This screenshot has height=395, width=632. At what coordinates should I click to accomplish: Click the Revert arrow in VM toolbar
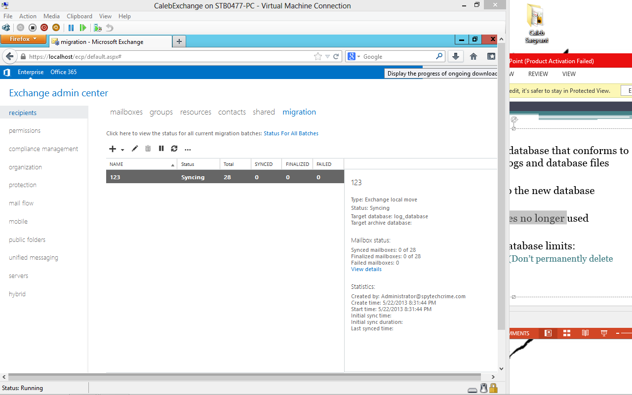(110, 28)
